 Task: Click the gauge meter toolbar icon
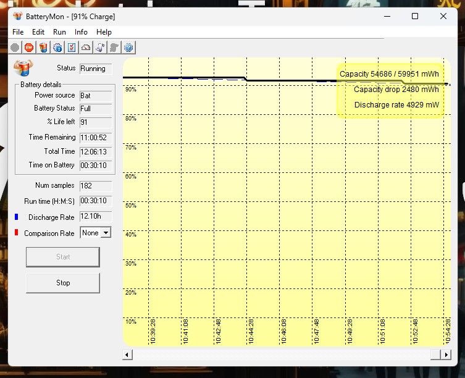pyautogui.click(x=86, y=48)
